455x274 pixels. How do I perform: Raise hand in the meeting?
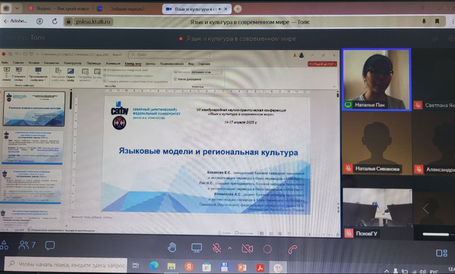click(x=172, y=247)
